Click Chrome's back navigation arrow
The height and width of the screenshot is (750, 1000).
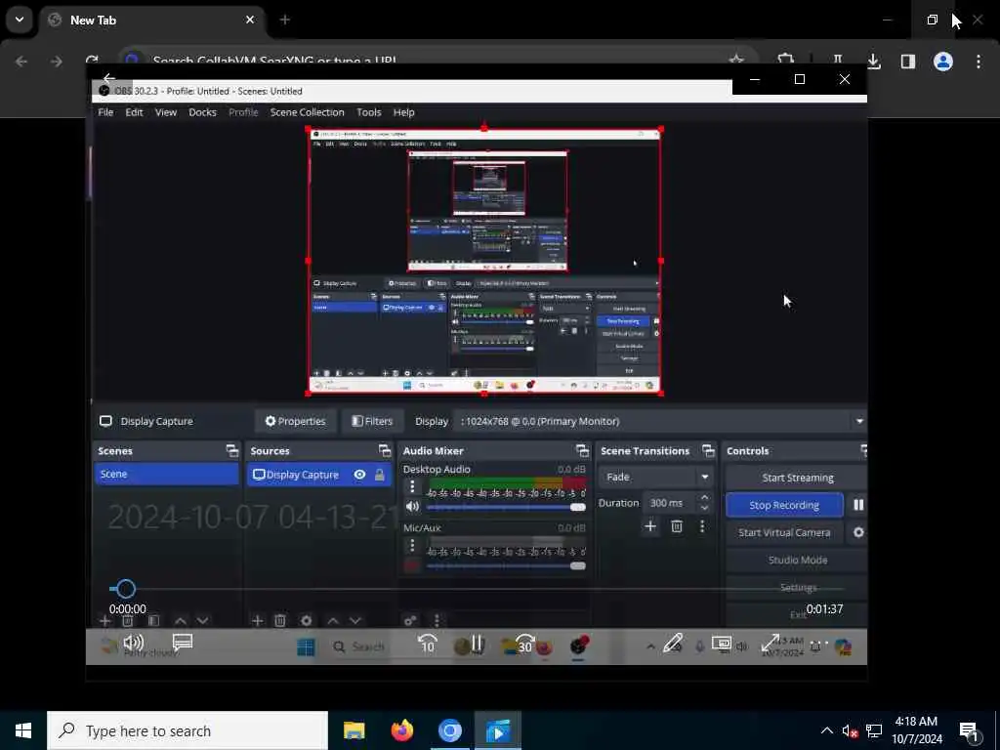(x=21, y=62)
